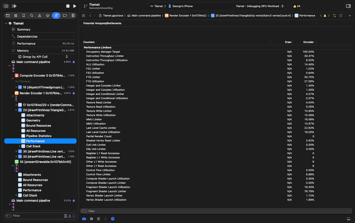Select Pipeline Statistics in the navigator

(x=38, y=136)
